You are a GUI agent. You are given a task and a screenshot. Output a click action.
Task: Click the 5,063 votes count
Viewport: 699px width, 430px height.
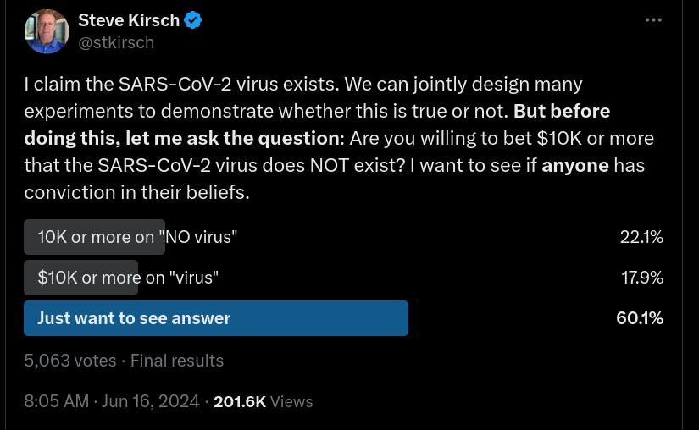(70, 361)
